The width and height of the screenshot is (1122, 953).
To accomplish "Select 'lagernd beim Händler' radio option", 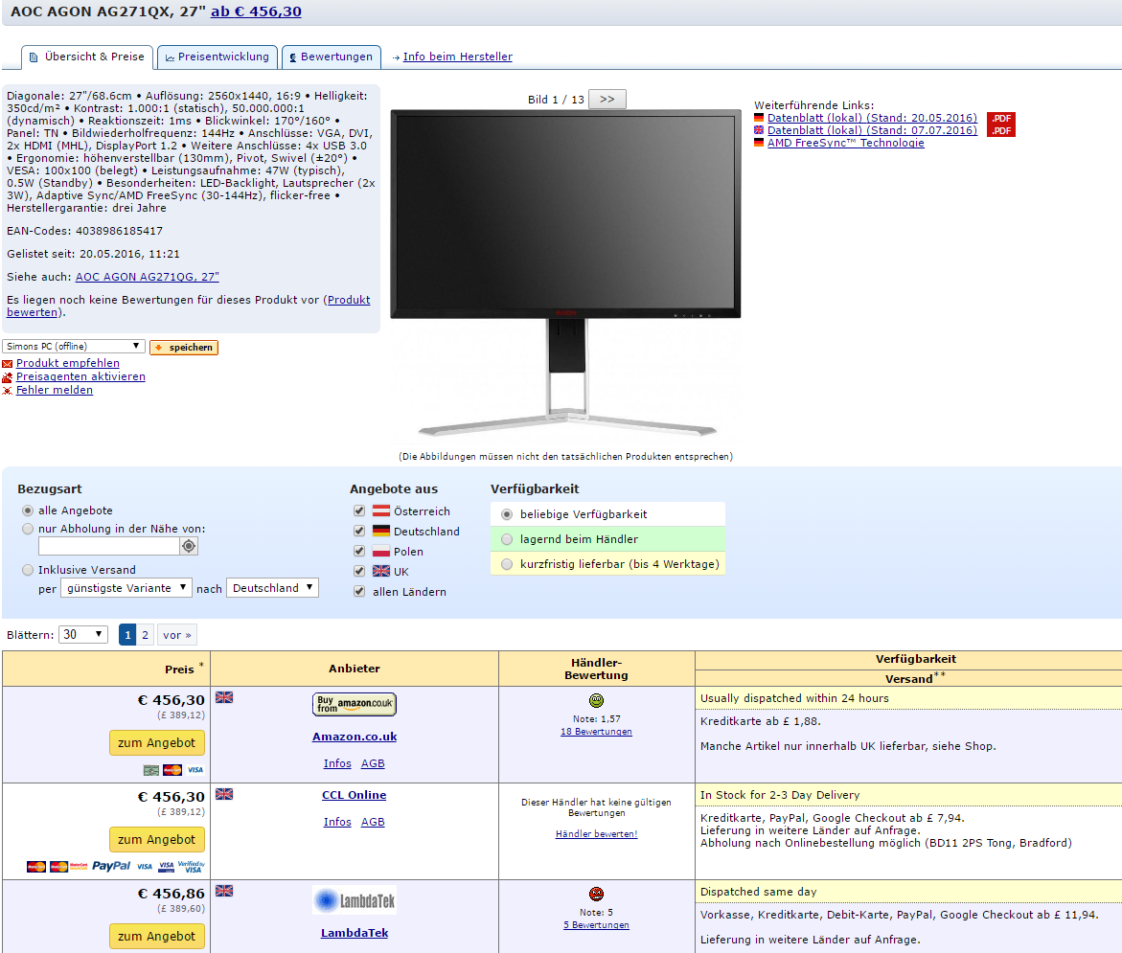I will [507, 539].
